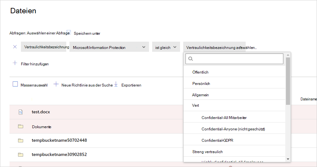Open folder tempbucketname50702448

(x=59, y=140)
